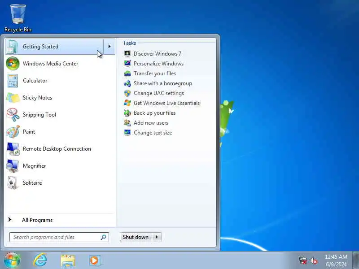Click the Transfer your files link
The height and width of the screenshot is (269, 359).
(155, 74)
